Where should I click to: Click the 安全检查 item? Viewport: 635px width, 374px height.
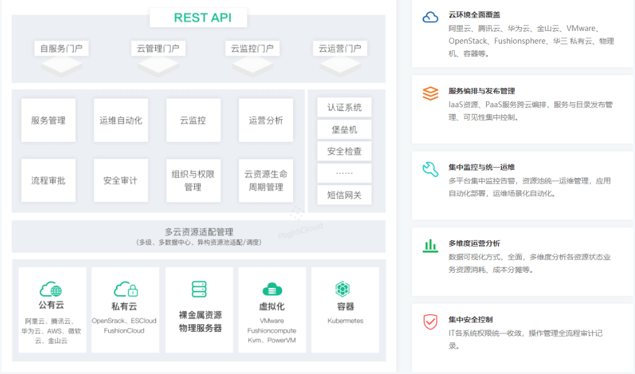pos(344,151)
